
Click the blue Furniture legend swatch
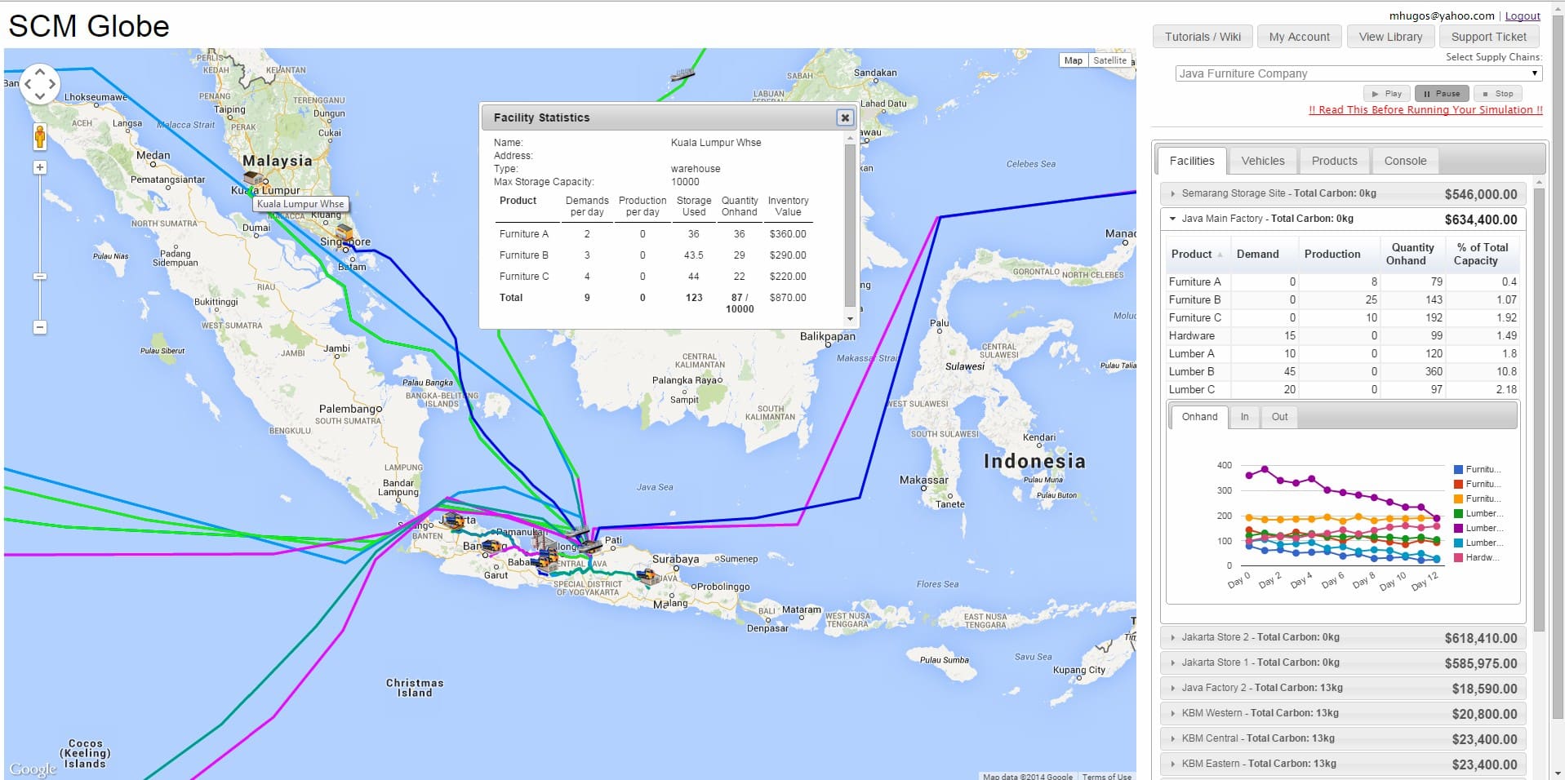pyautogui.click(x=1458, y=469)
